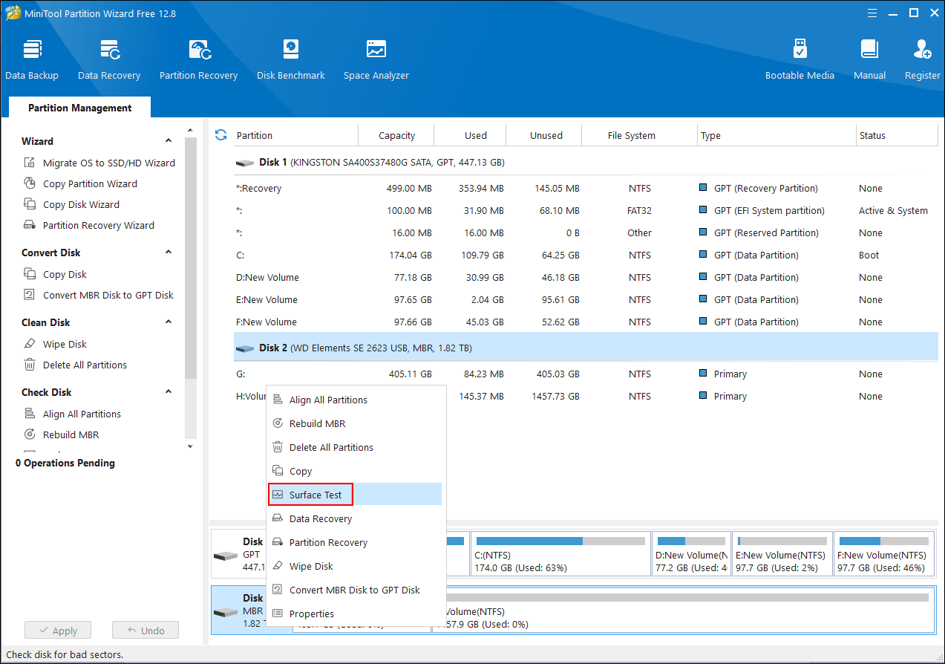Sort by Unused column header

click(x=546, y=135)
